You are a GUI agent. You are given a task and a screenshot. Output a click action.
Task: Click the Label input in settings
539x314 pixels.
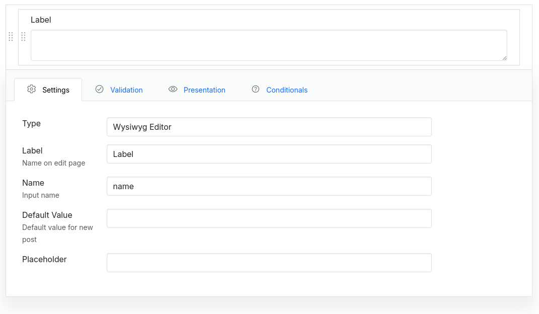coord(269,154)
